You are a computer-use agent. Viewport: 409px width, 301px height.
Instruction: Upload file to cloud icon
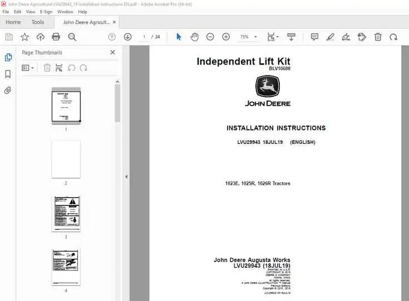pos(41,37)
